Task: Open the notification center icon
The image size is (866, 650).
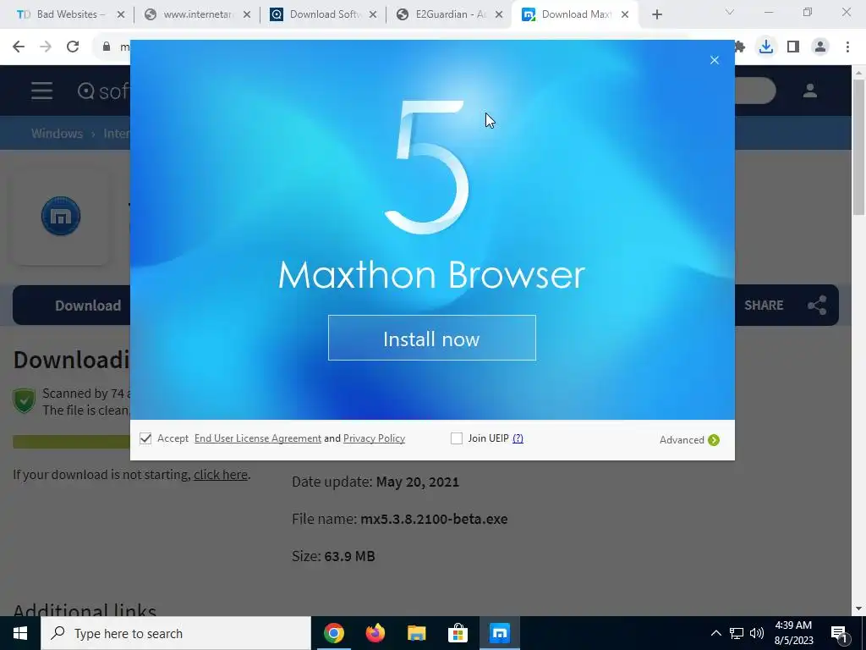Action: (839, 633)
